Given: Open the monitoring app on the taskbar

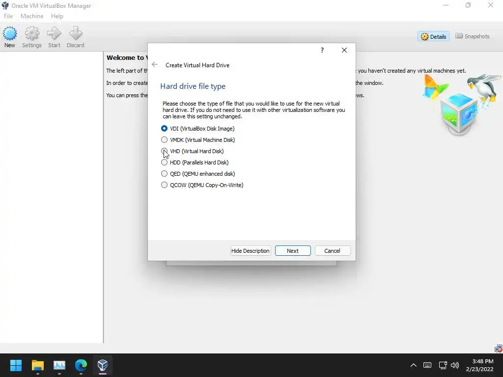Looking at the screenshot, I should pyautogui.click(x=59, y=365).
